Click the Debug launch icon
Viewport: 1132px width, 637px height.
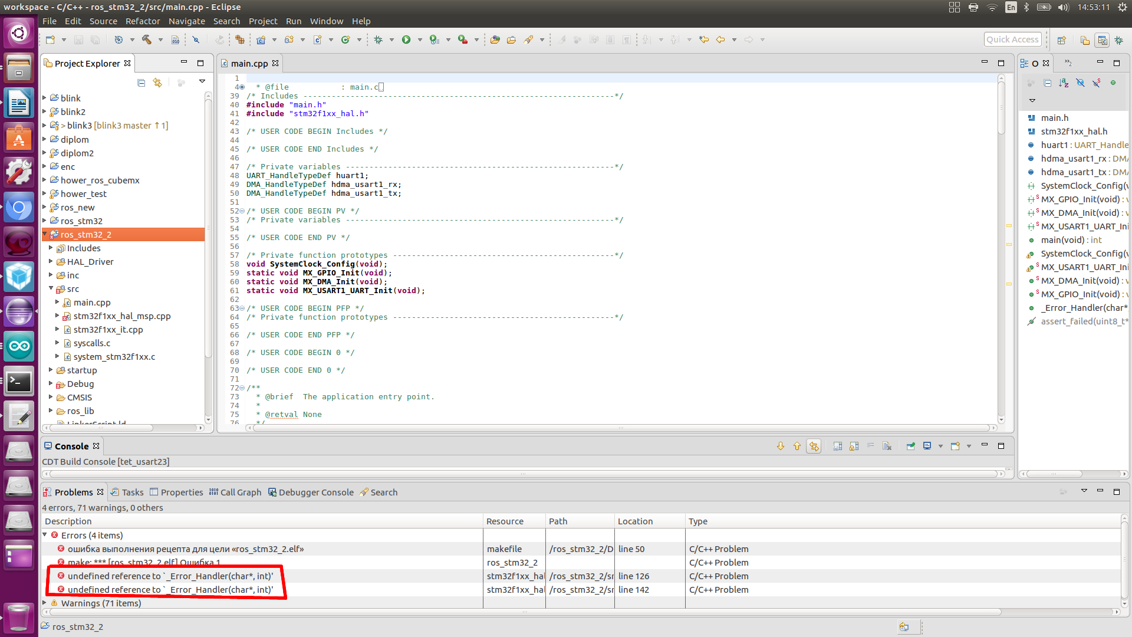(x=379, y=40)
